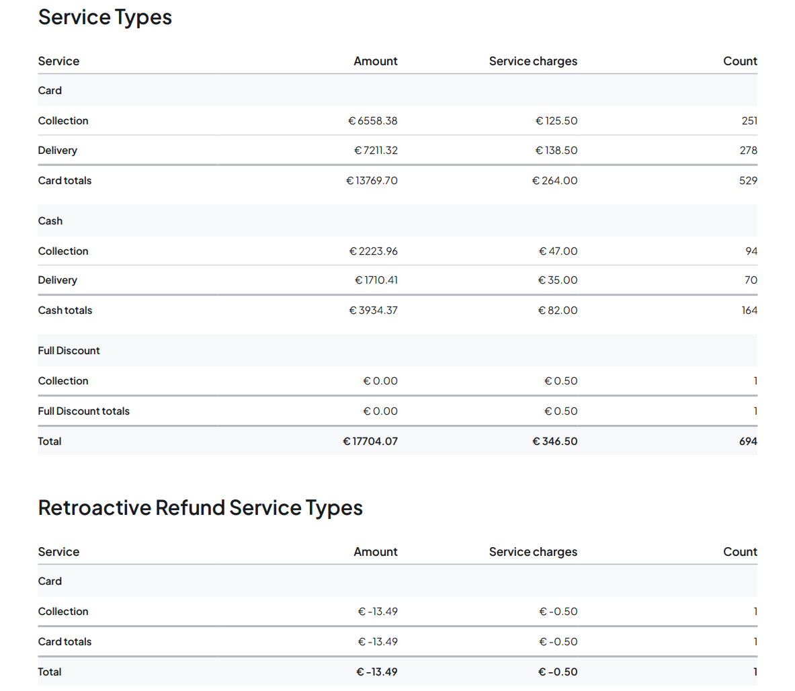Click the total service charges €346.50
Image resolution: width=795 pixels, height=691 pixels.
click(x=555, y=442)
